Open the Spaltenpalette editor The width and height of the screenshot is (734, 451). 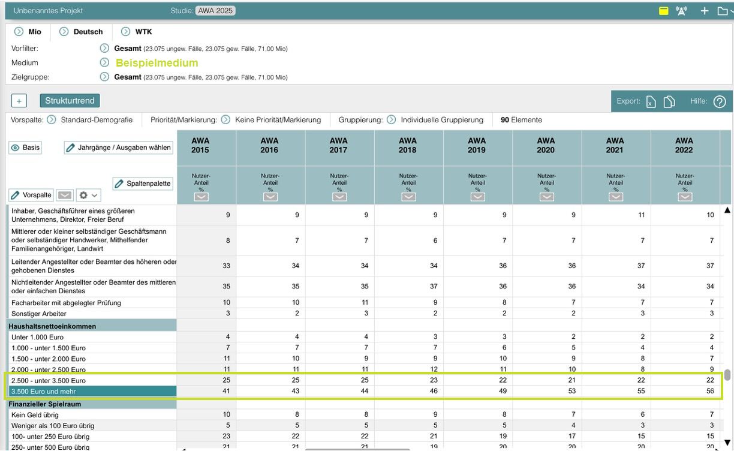143,184
